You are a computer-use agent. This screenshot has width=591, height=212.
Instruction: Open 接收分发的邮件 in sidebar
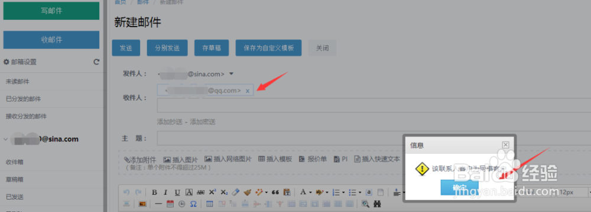[27, 116]
